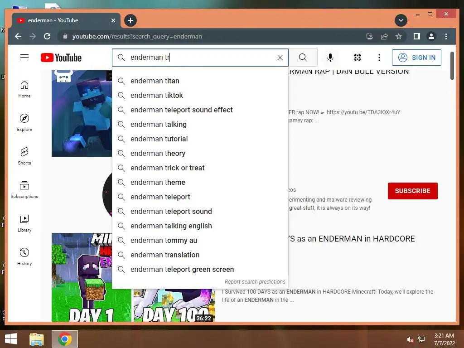Open the Windows Start menu
Screen dimensions: 464x348
11,339
